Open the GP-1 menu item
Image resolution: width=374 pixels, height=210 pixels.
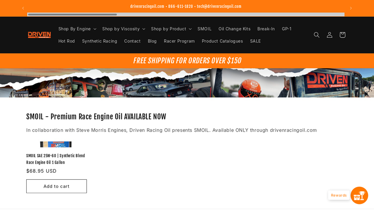pos(287,29)
